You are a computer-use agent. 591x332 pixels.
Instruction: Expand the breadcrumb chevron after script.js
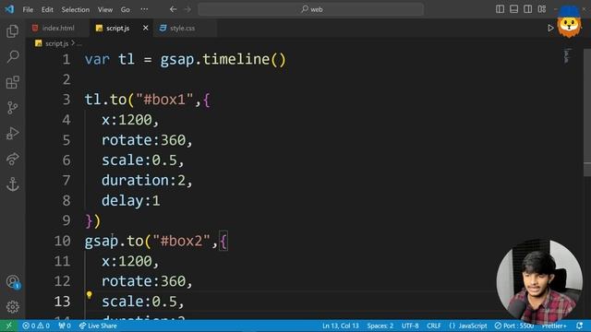73,43
